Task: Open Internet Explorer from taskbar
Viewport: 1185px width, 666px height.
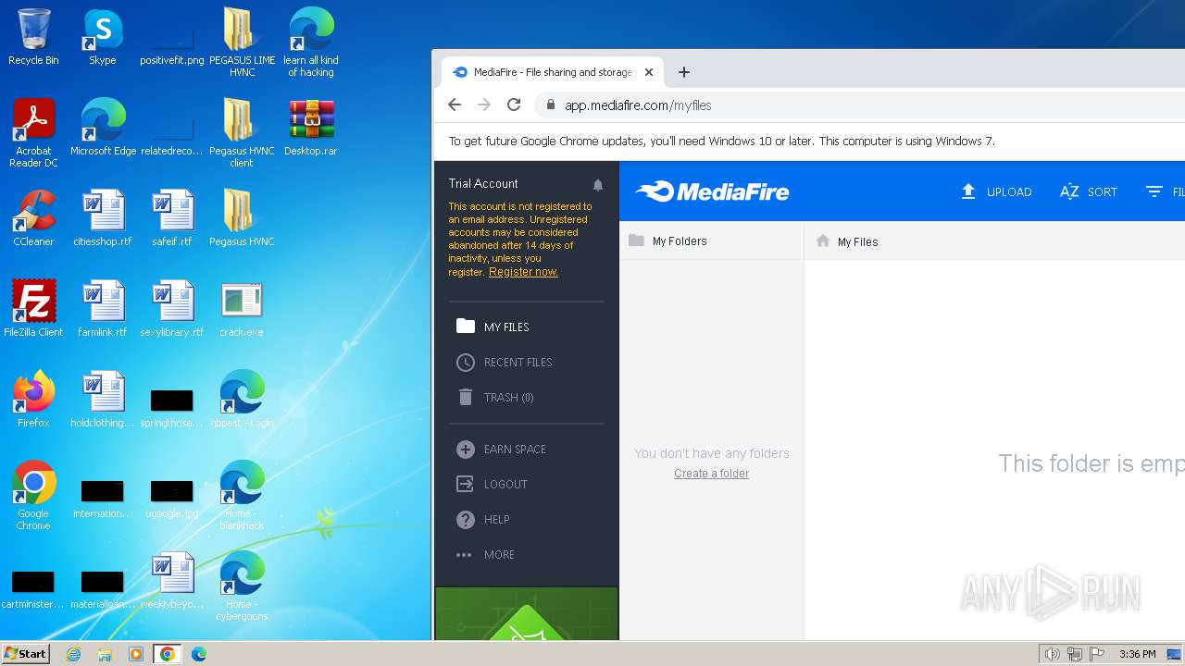Action: [73, 654]
